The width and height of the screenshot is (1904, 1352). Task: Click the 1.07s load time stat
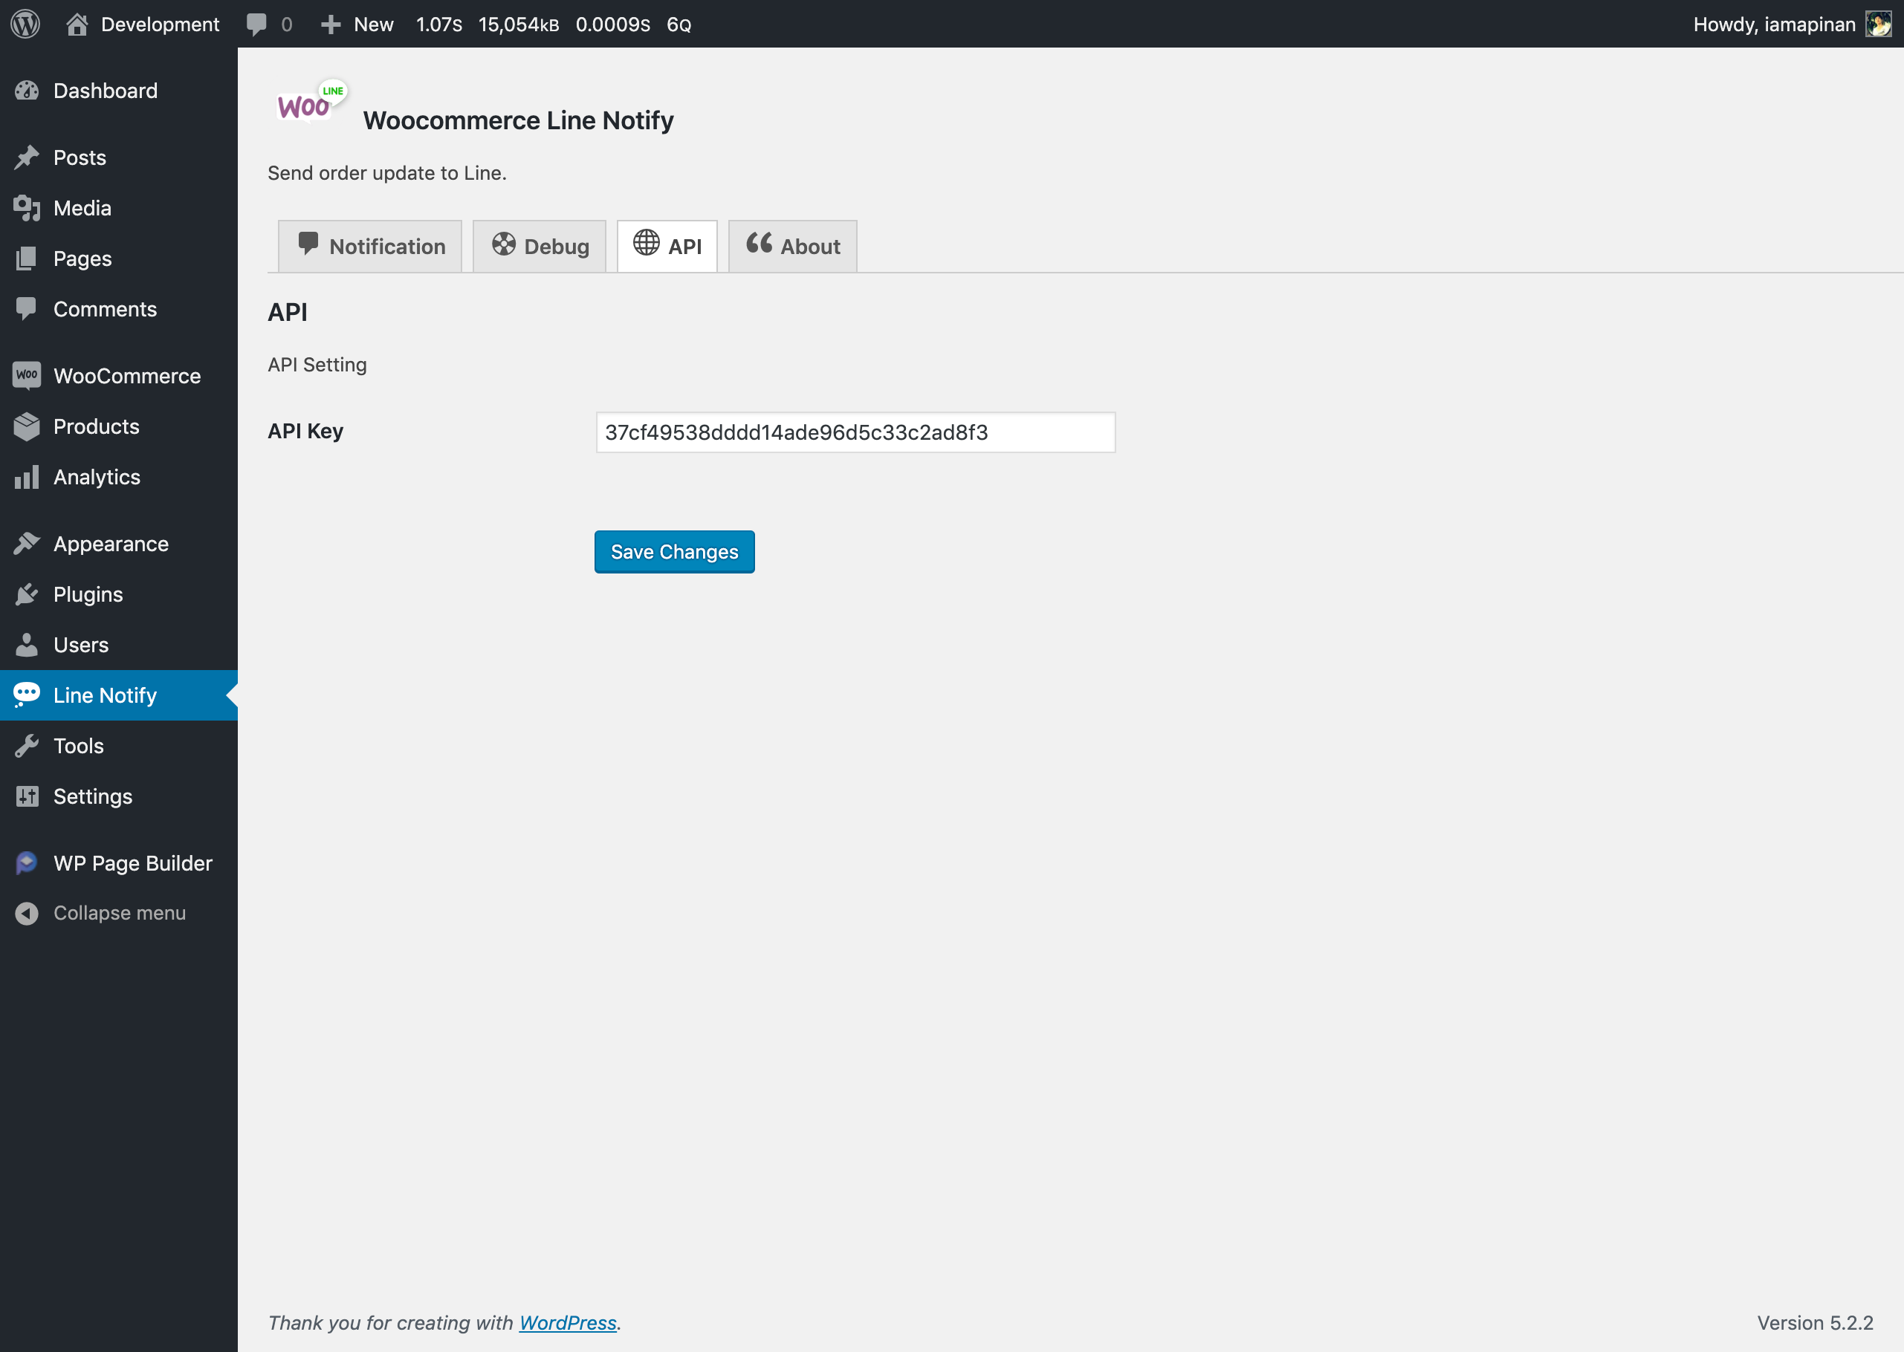(439, 24)
